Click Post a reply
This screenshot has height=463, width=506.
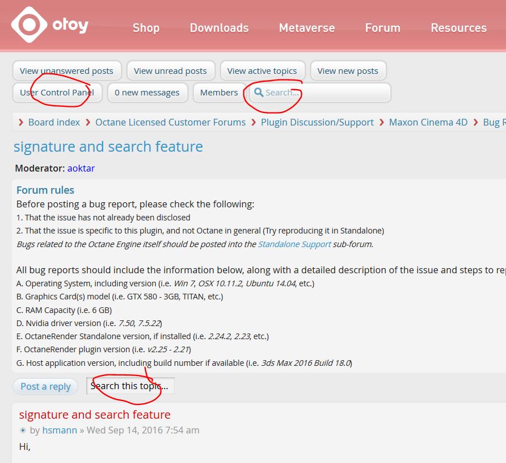pos(45,386)
